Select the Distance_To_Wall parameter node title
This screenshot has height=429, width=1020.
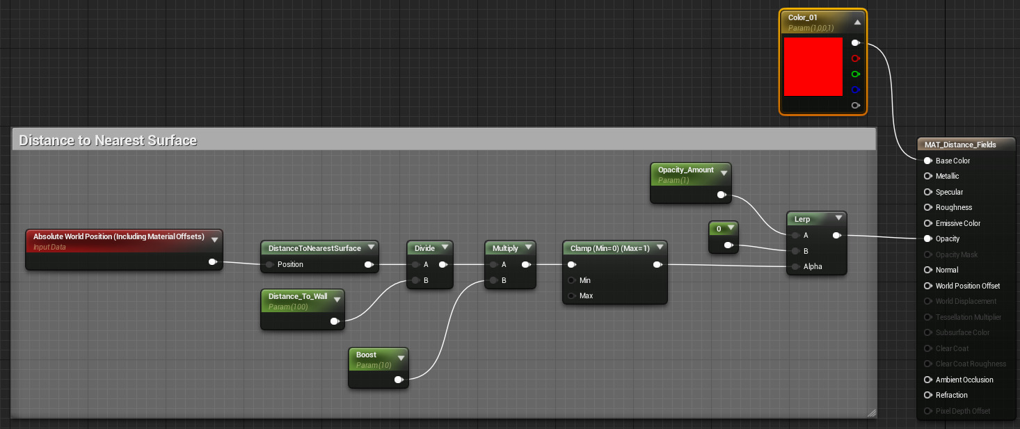298,296
